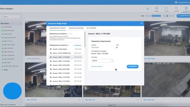Select General NBLC-1110F-MSD at 172.17.0.28
Viewport: 190px width, 107px height.
66,73
